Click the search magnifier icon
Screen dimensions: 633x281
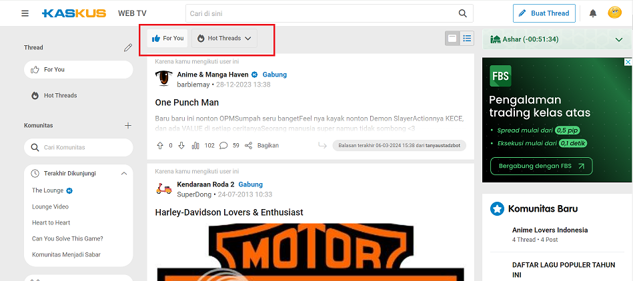463,13
